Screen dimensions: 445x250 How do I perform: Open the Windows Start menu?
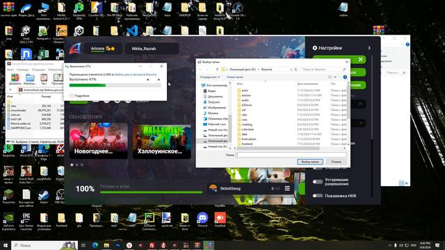(x=5, y=245)
